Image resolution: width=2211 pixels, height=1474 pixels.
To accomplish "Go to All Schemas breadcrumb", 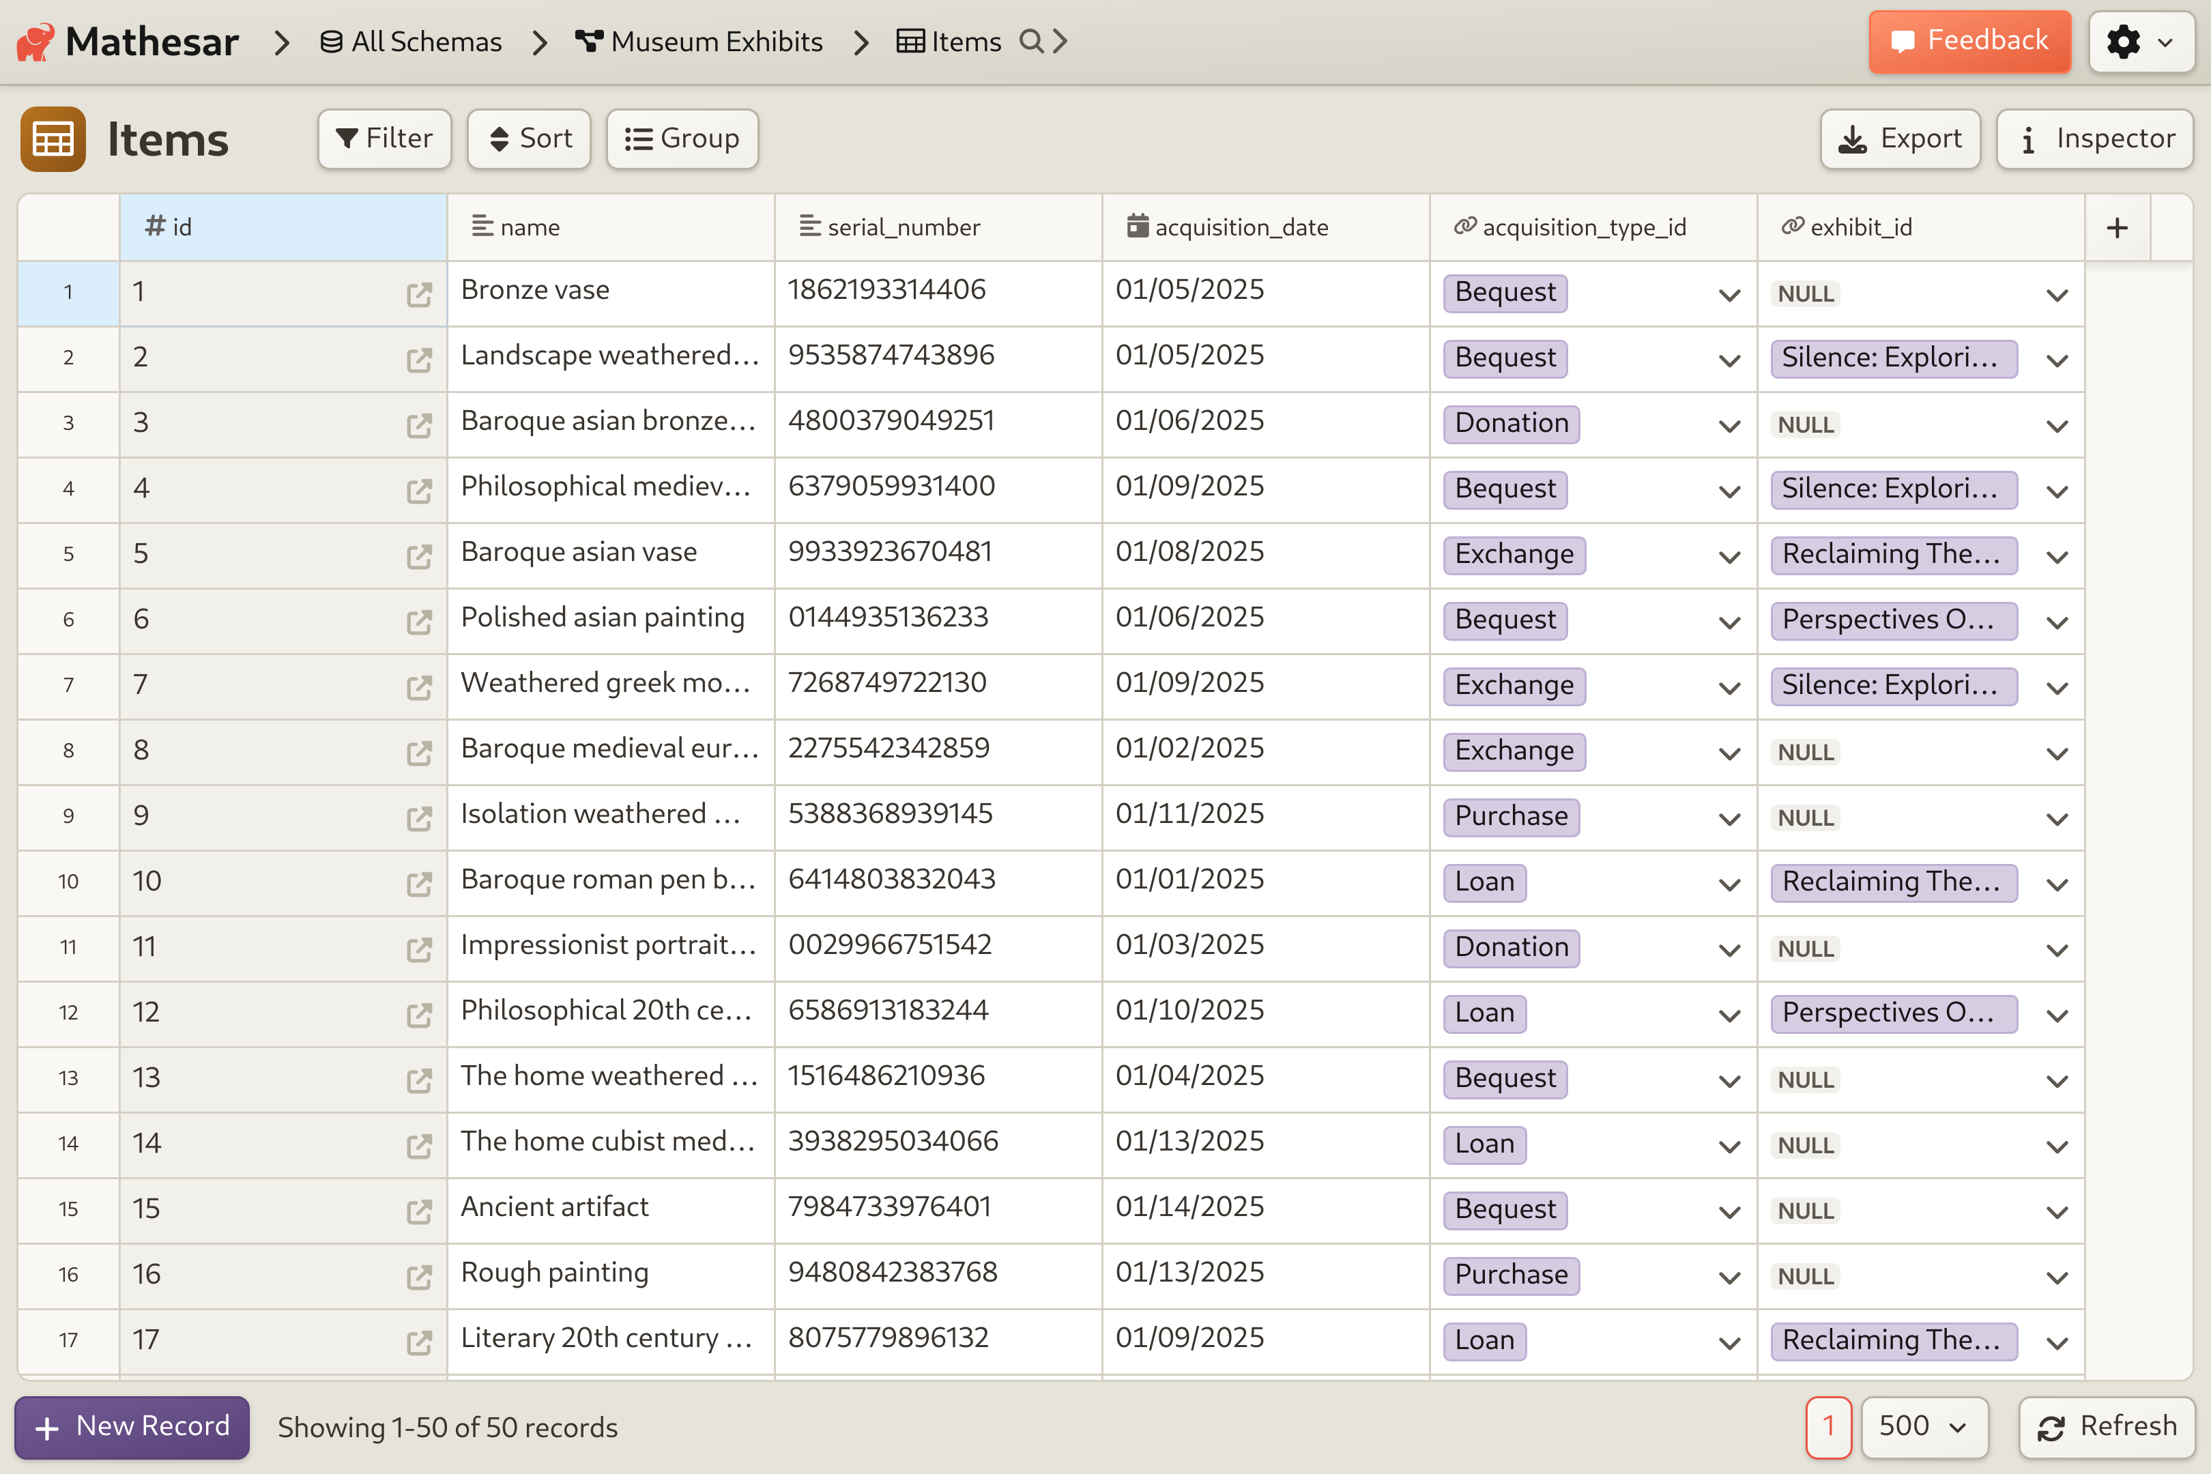I will [x=411, y=42].
